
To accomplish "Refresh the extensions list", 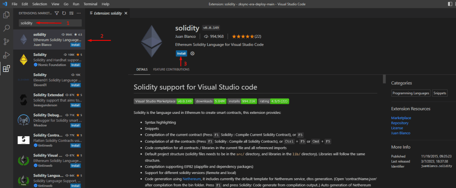I will [x=64, y=13].
